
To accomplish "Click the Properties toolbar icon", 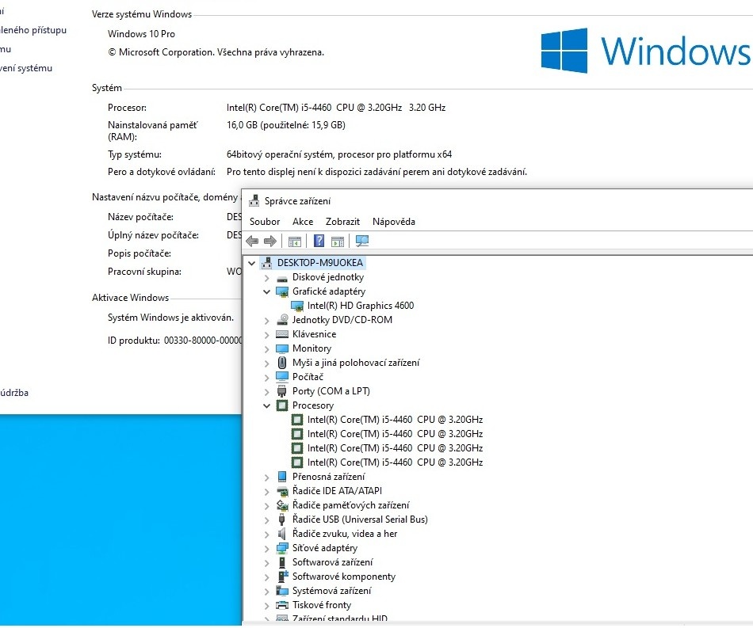I will click(x=336, y=241).
